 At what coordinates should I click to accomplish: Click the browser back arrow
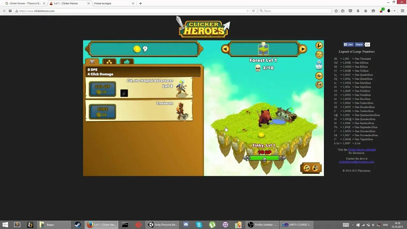[4, 11]
